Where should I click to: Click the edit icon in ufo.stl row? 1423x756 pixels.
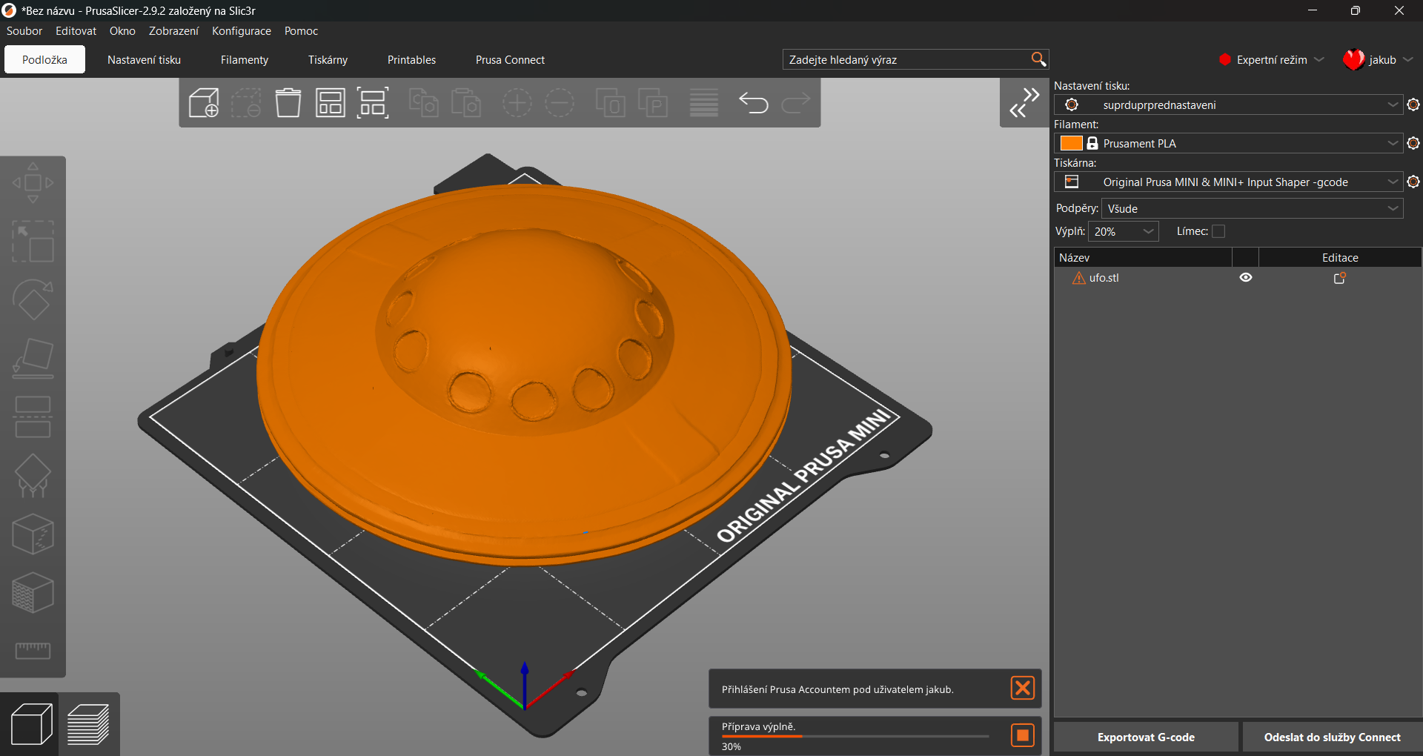1340,278
